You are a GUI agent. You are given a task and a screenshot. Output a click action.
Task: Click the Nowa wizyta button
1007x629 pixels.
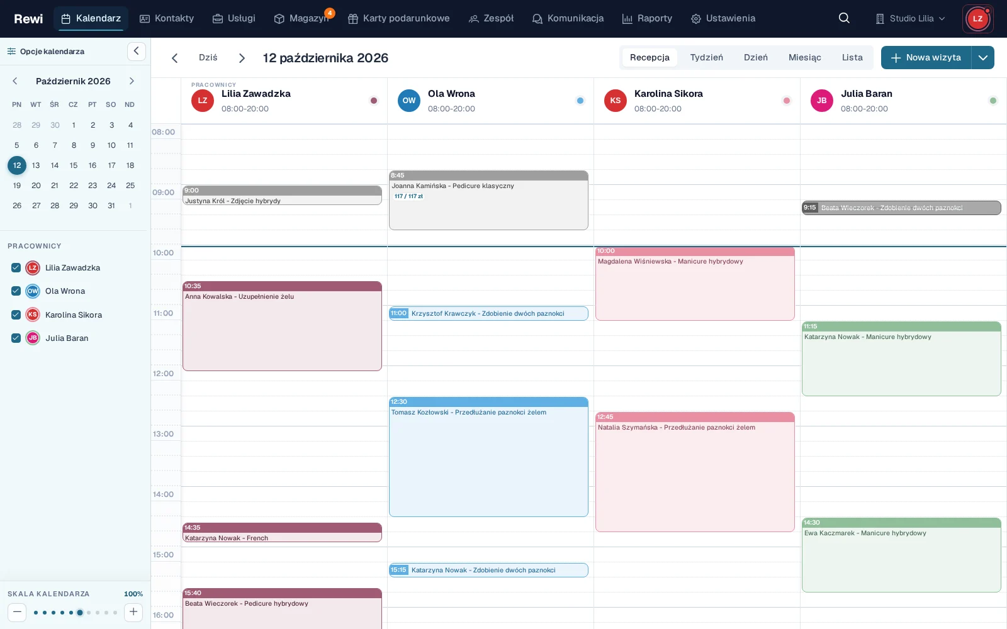click(x=926, y=58)
